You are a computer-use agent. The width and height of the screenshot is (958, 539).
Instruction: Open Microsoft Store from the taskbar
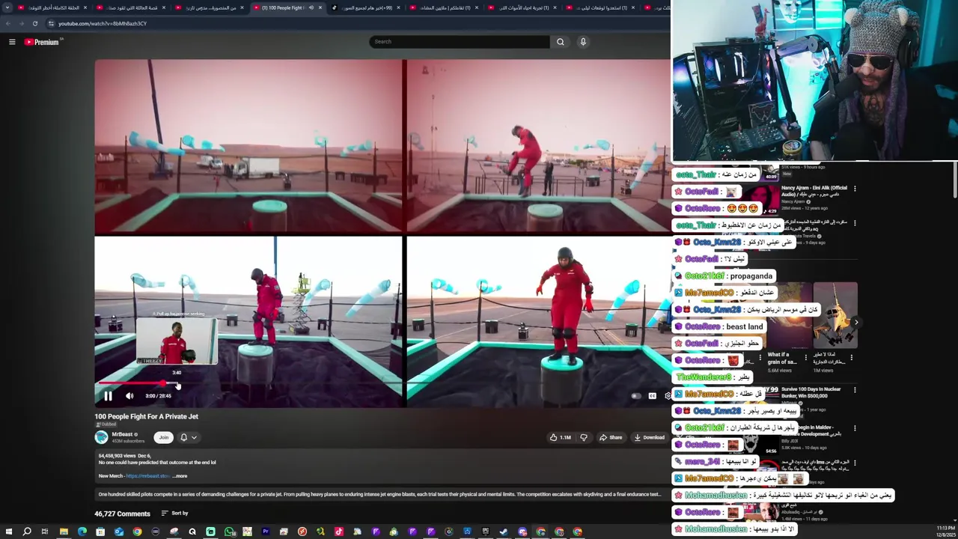[100, 532]
